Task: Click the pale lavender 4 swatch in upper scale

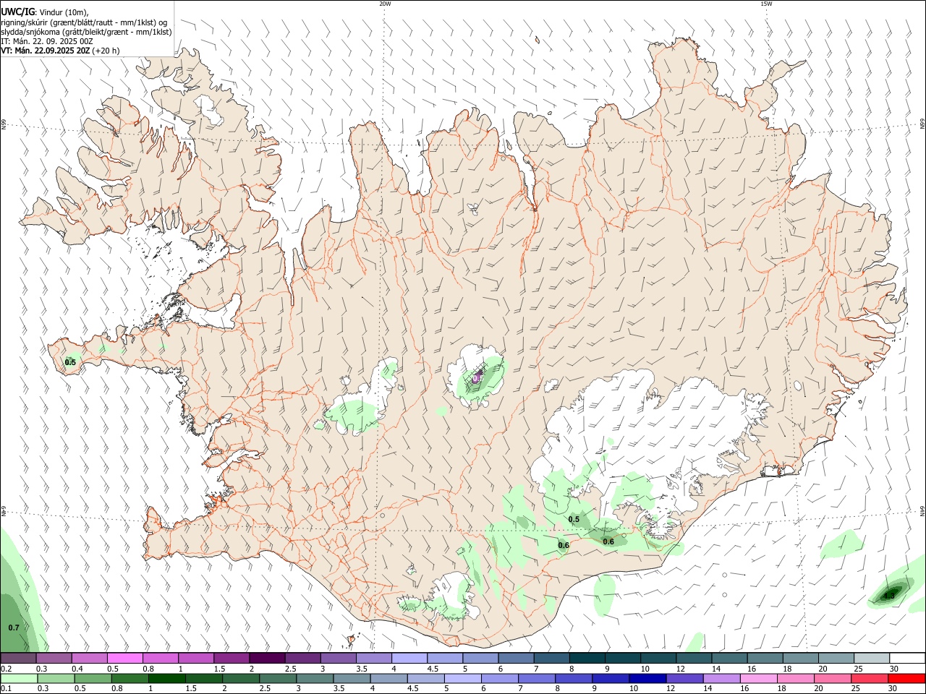Action: (x=409, y=658)
